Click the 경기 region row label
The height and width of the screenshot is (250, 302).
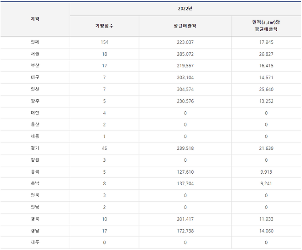click(x=35, y=149)
